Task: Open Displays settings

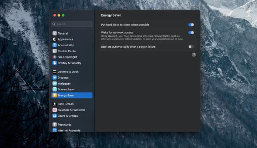Action: pos(63,78)
